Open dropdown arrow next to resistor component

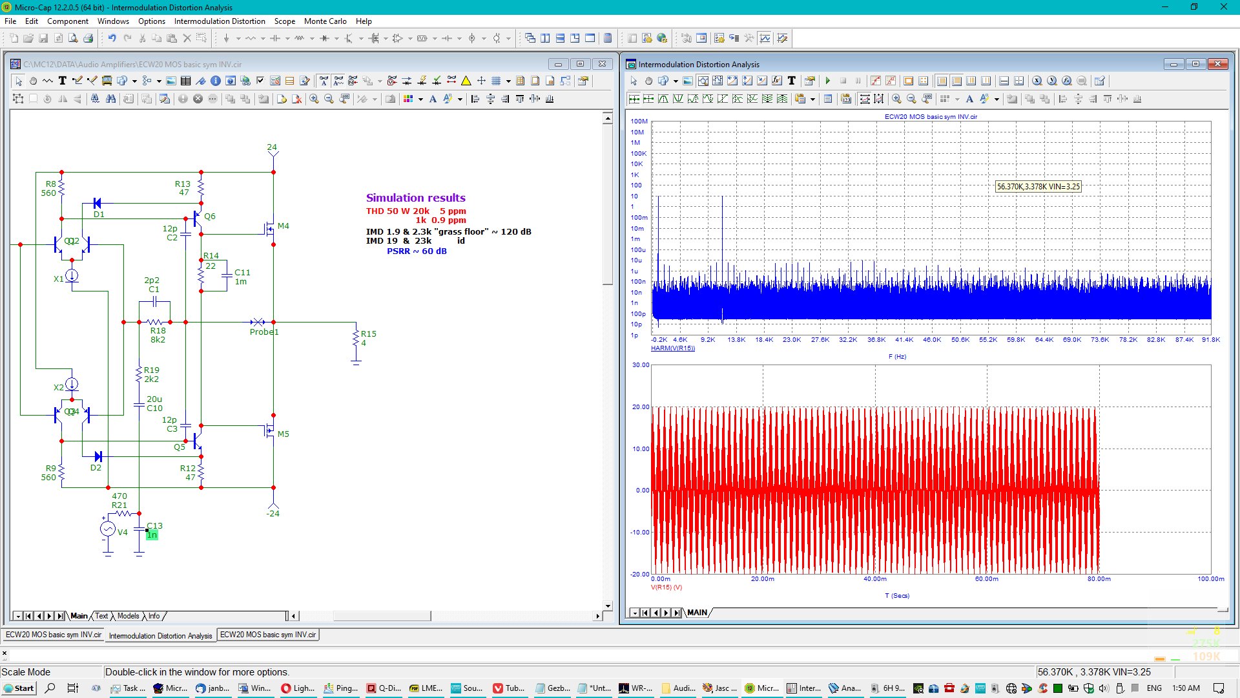(263, 39)
